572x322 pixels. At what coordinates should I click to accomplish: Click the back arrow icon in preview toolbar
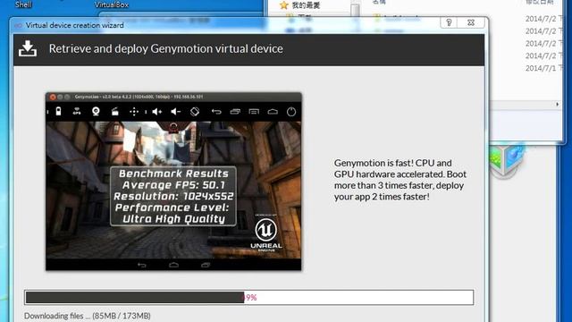coord(216,111)
